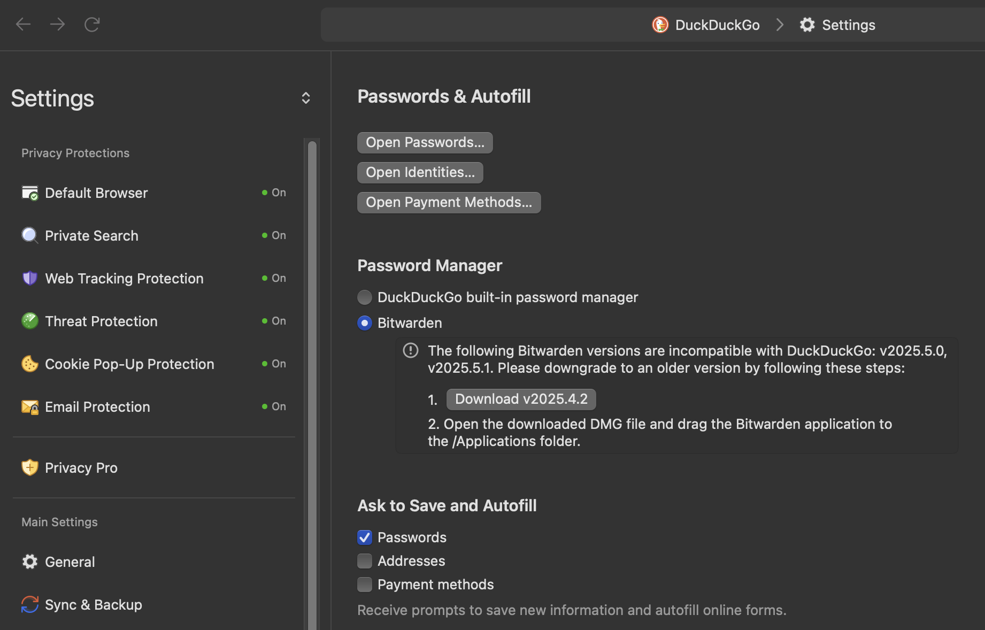Viewport: 985px width, 630px height.
Task: Click the Open Identities… button
Action: (x=420, y=173)
